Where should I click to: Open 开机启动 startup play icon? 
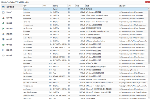tap(3, 28)
